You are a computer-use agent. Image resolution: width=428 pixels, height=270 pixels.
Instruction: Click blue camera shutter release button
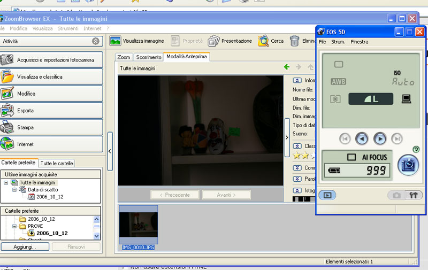pyautogui.click(x=408, y=165)
